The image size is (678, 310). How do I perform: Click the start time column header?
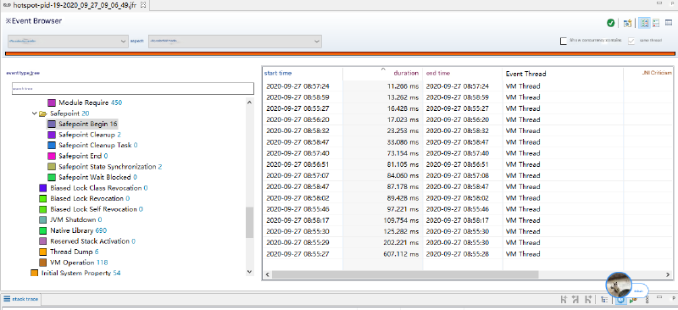[303, 74]
